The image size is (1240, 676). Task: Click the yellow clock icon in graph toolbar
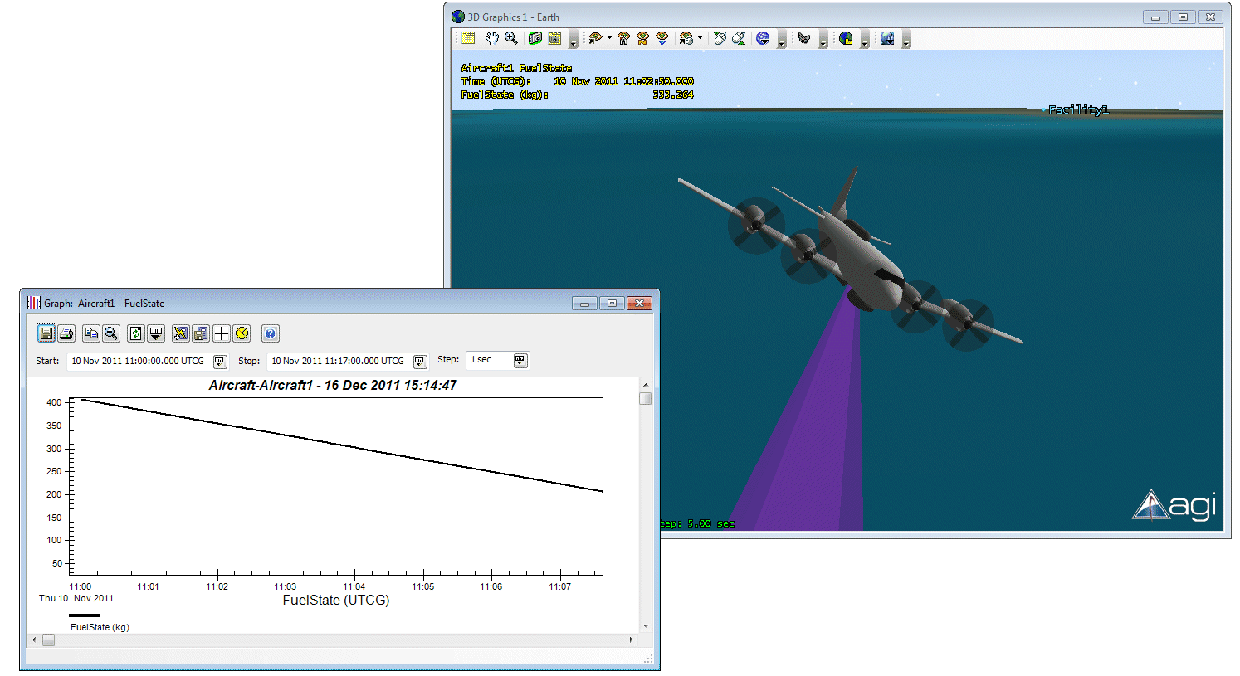pos(242,333)
